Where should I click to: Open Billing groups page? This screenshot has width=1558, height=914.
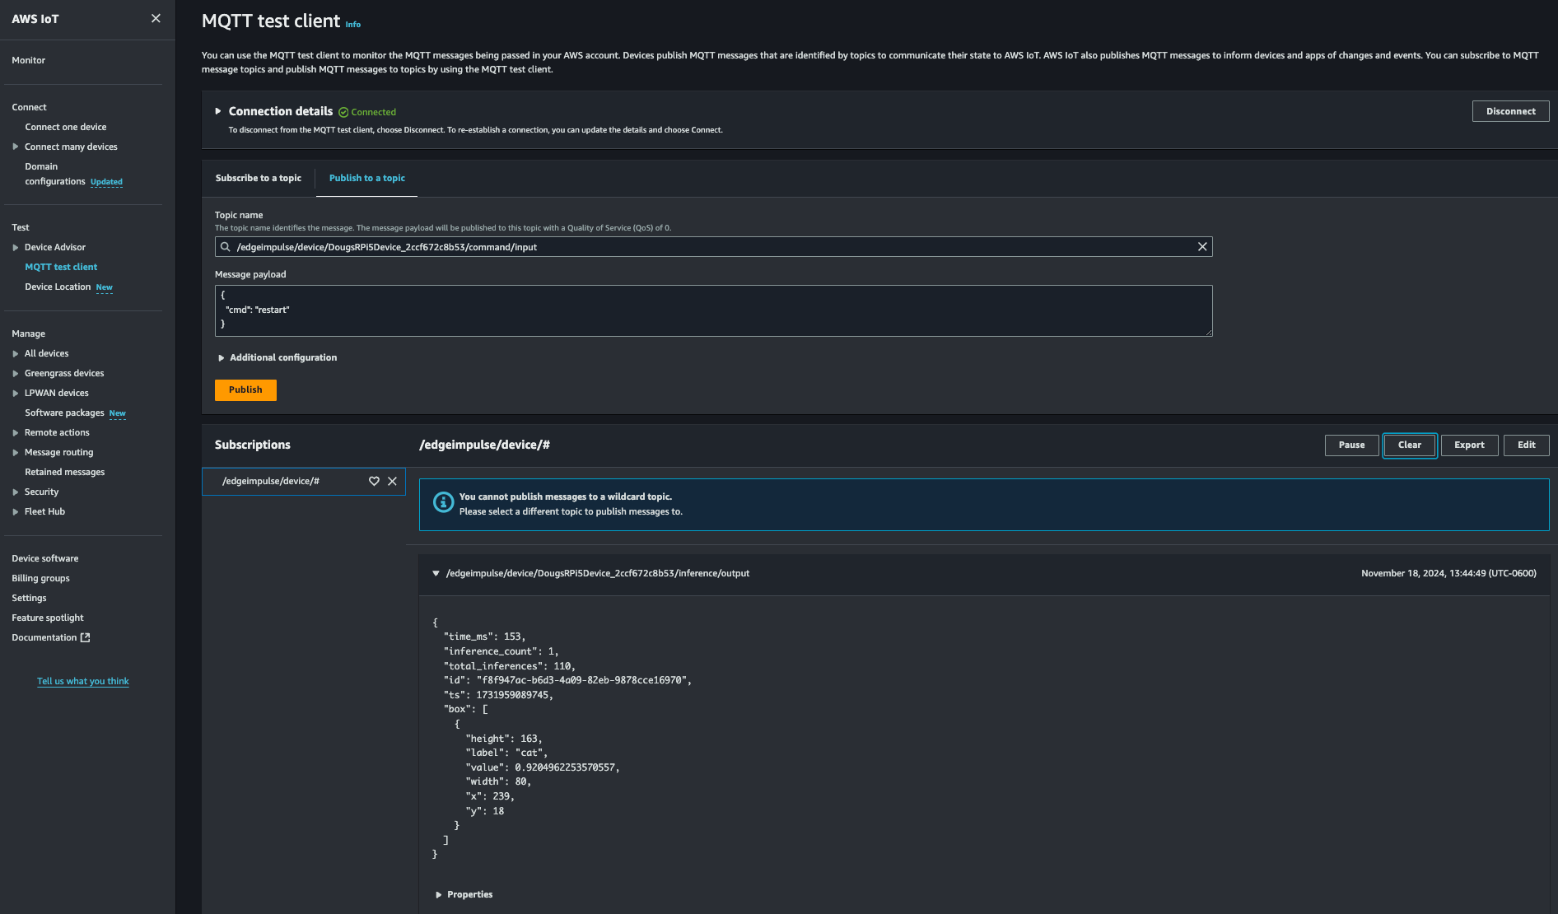tap(41, 578)
